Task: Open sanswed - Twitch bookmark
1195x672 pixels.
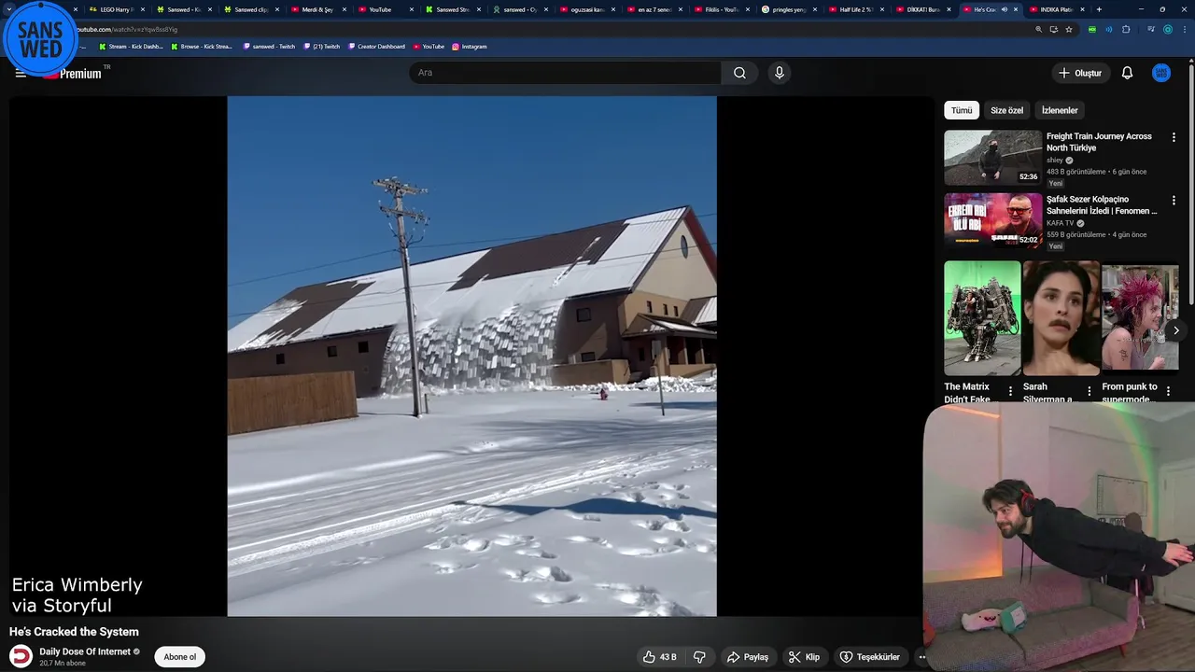Action: coord(269,47)
